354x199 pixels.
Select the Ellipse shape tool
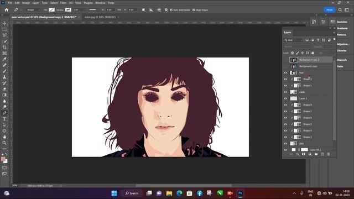click(x=4, y=131)
